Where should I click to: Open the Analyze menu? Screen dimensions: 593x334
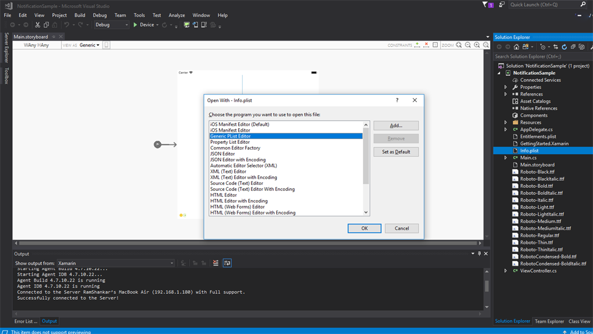[177, 15]
